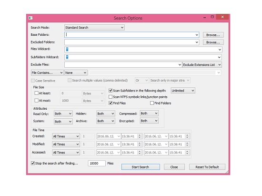
Task: Click the Start Search button
Action: (141, 167)
